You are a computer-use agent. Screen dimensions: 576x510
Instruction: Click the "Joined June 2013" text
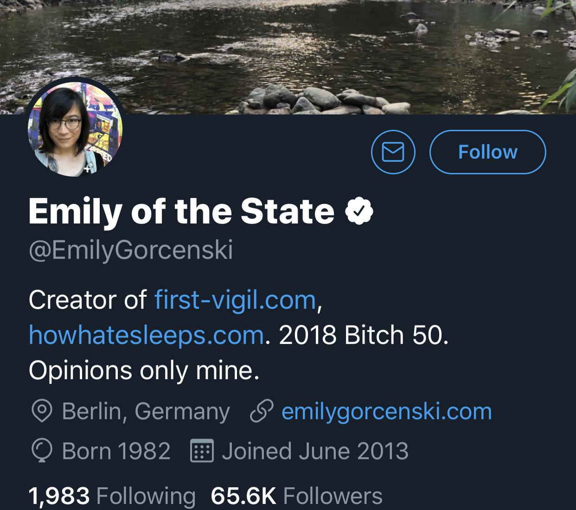pos(315,451)
